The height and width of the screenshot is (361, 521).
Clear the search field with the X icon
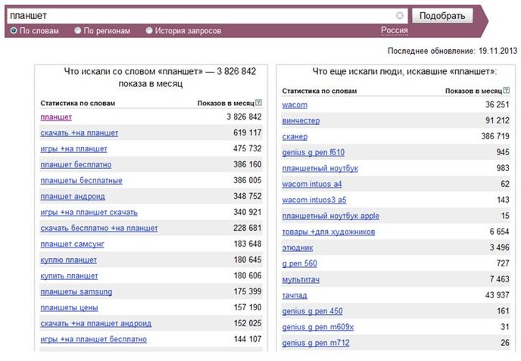400,15
